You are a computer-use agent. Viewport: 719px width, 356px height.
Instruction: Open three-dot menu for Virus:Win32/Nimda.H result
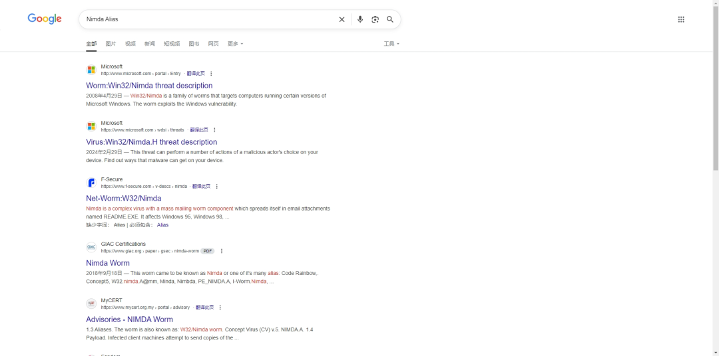click(x=214, y=130)
